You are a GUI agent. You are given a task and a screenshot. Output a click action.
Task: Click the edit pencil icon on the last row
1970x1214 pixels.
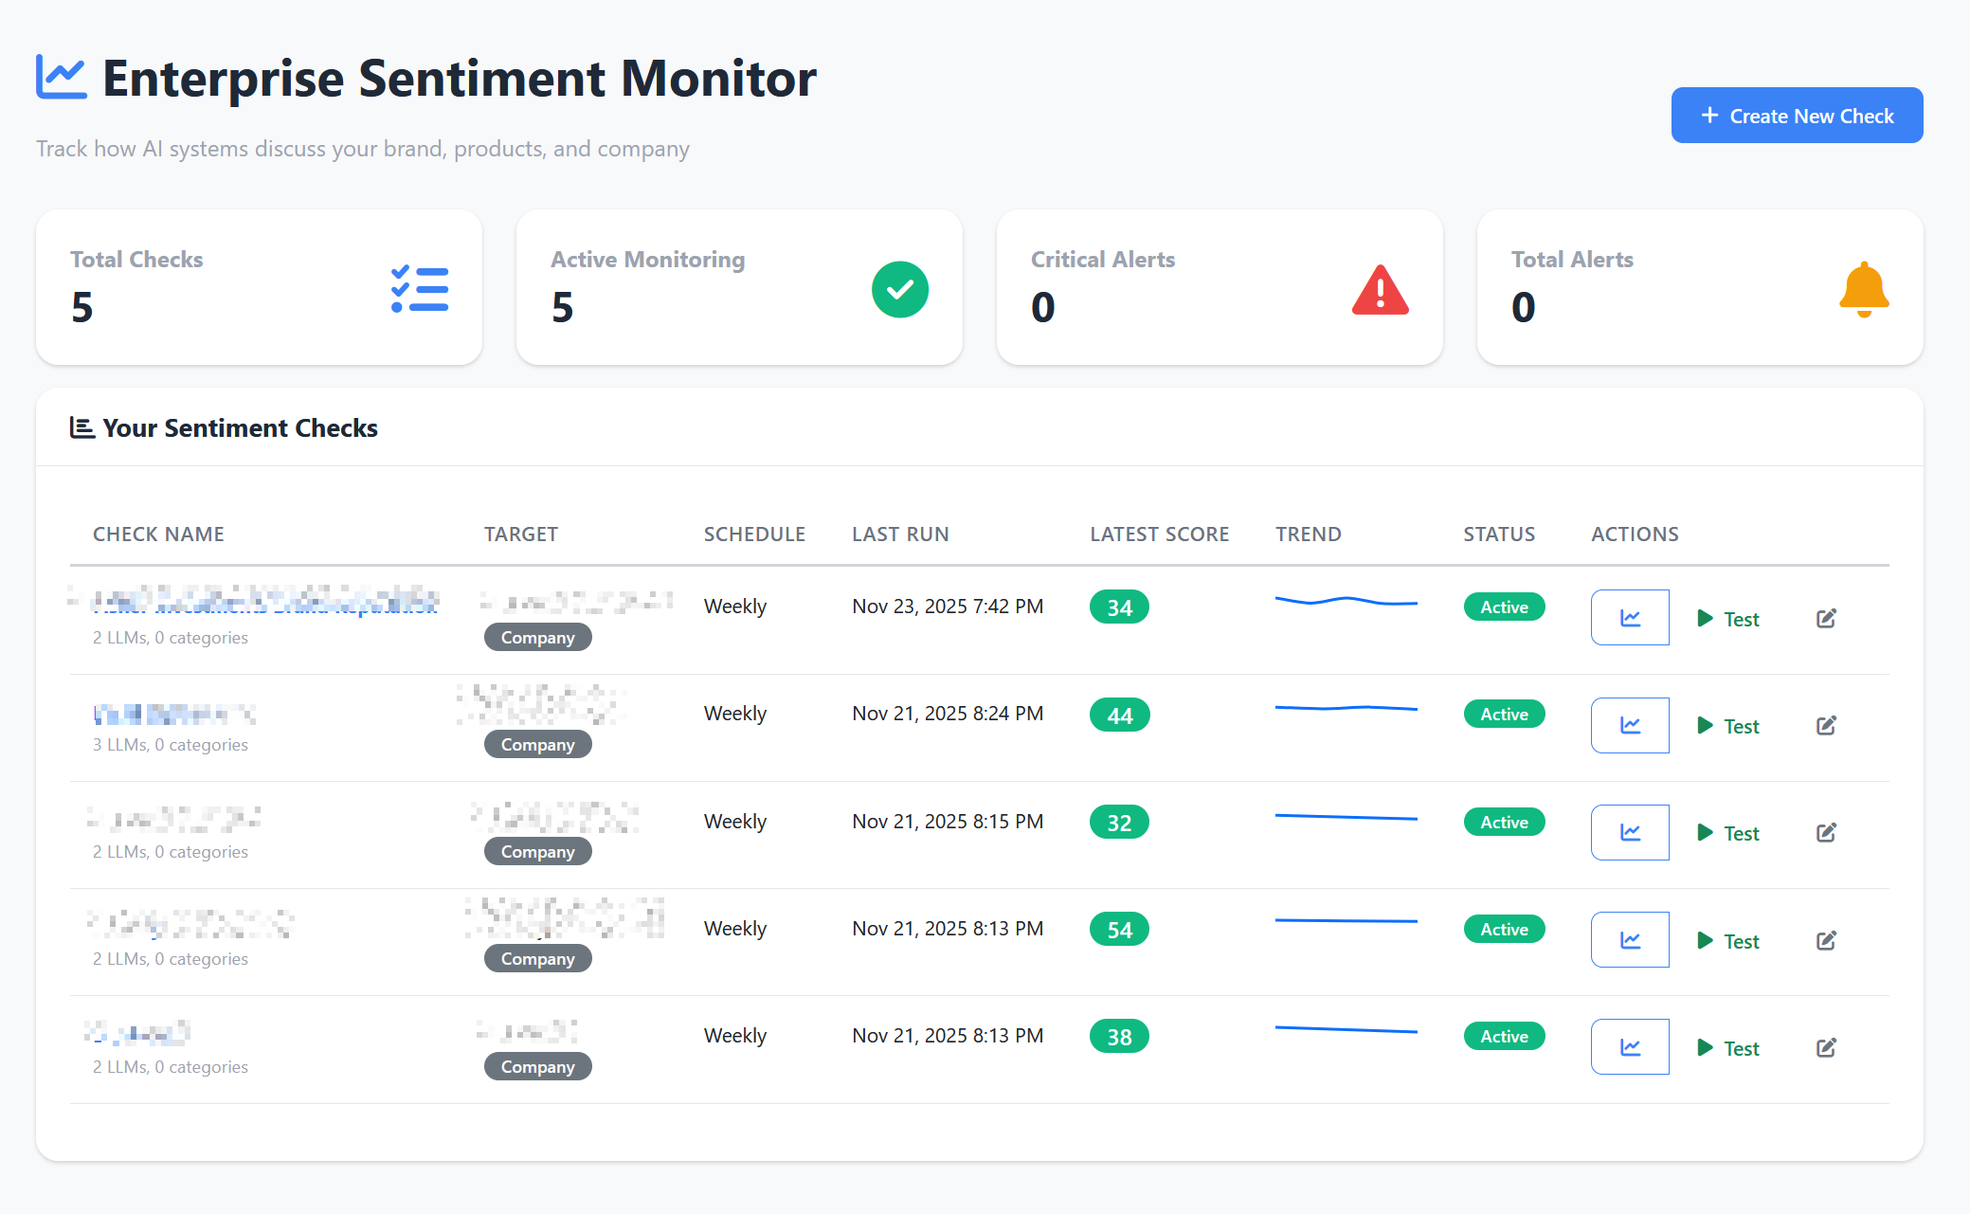1827,1047
